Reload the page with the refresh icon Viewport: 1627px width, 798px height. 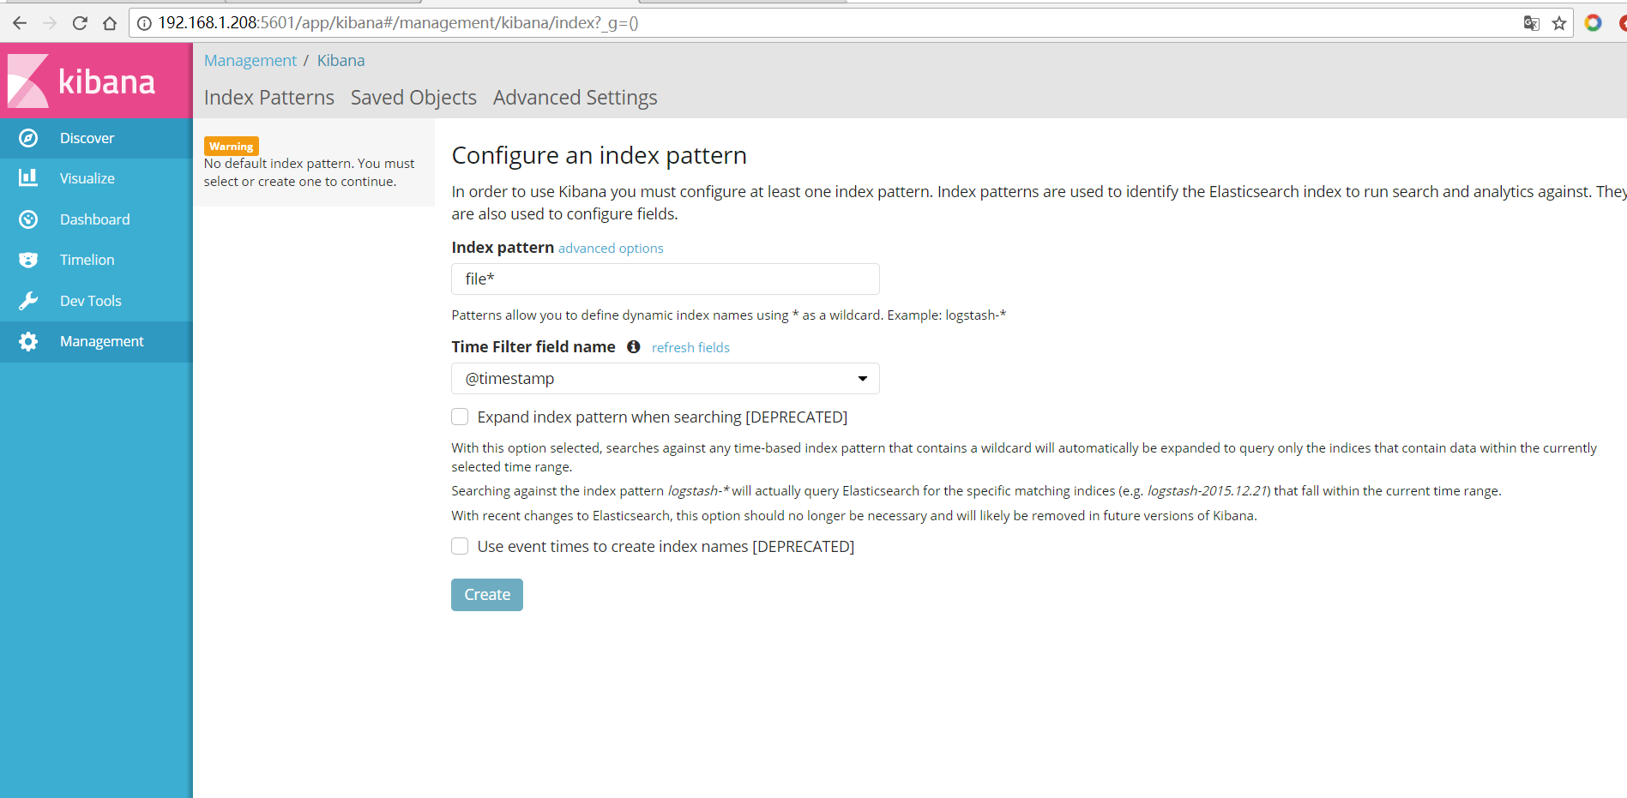point(80,23)
